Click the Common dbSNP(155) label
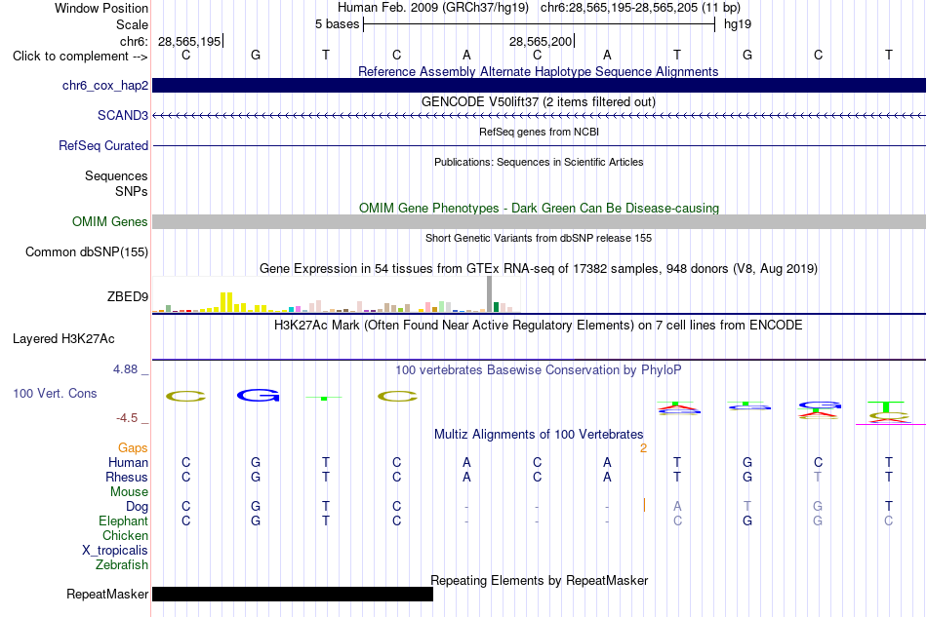Screen dimensions: 927x617 tap(86, 252)
